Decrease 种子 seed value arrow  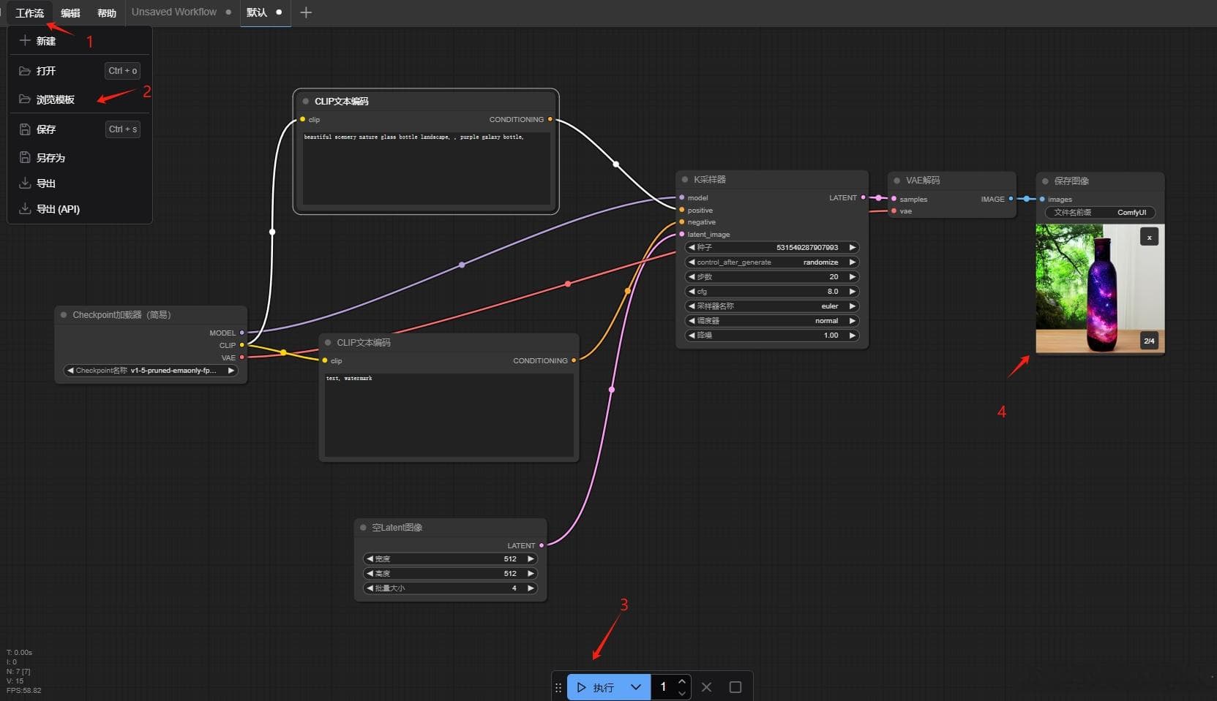point(692,248)
